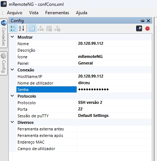Open the Ajuda menu
The height and width of the screenshot is (161, 157).
(x=81, y=13)
